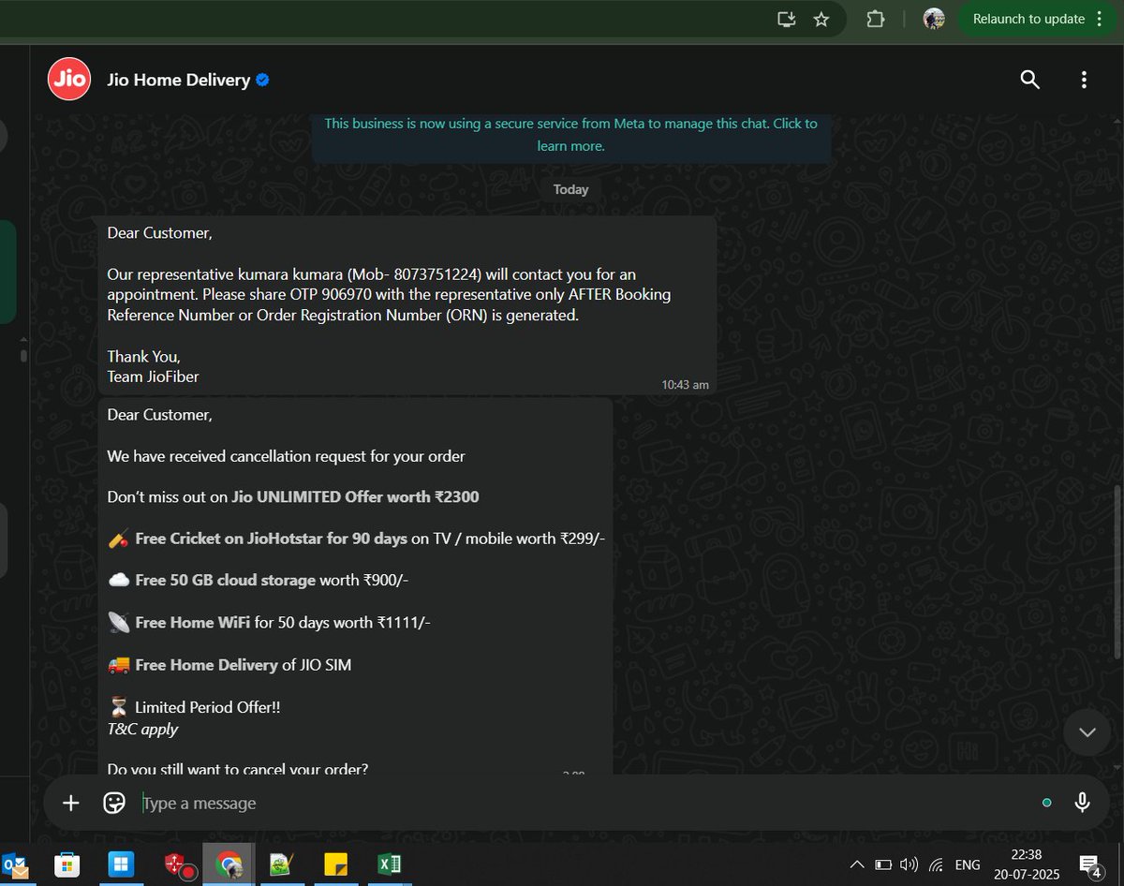Open Excel from the taskbar
Viewport: 1124px width, 886px height.
(x=390, y=864)
